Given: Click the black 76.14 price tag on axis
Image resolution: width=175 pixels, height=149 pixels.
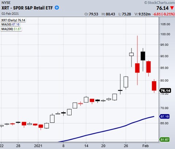Looking at the screenshot, I should [165, 90].
